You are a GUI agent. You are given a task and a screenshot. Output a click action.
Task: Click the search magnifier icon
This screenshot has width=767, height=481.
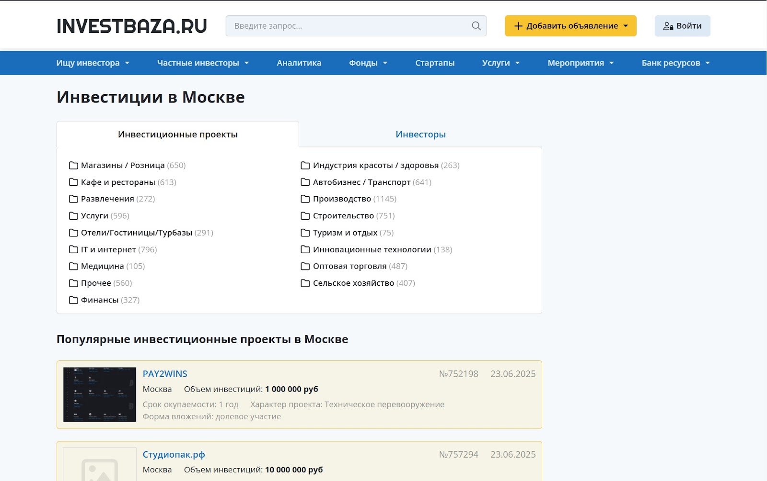[476, 26]
